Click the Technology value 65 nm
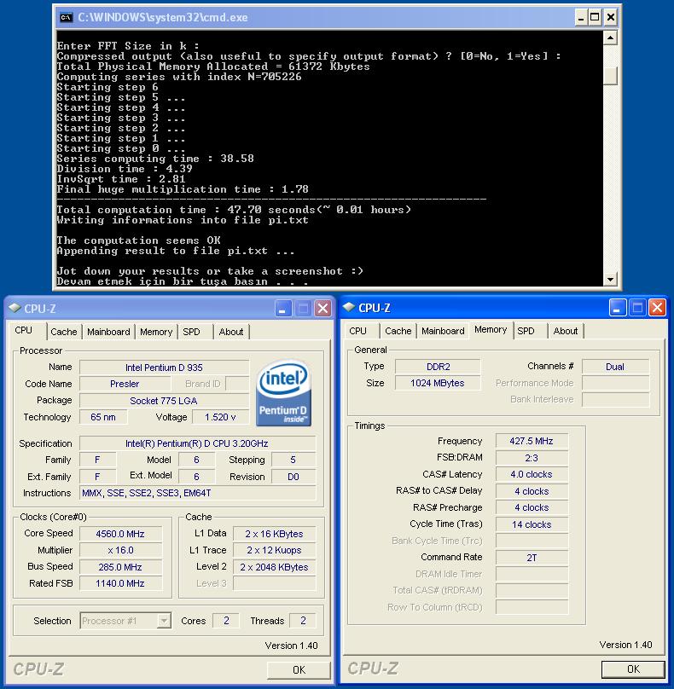This screenshot has width=674, height=689. click(x=103, y=417)
